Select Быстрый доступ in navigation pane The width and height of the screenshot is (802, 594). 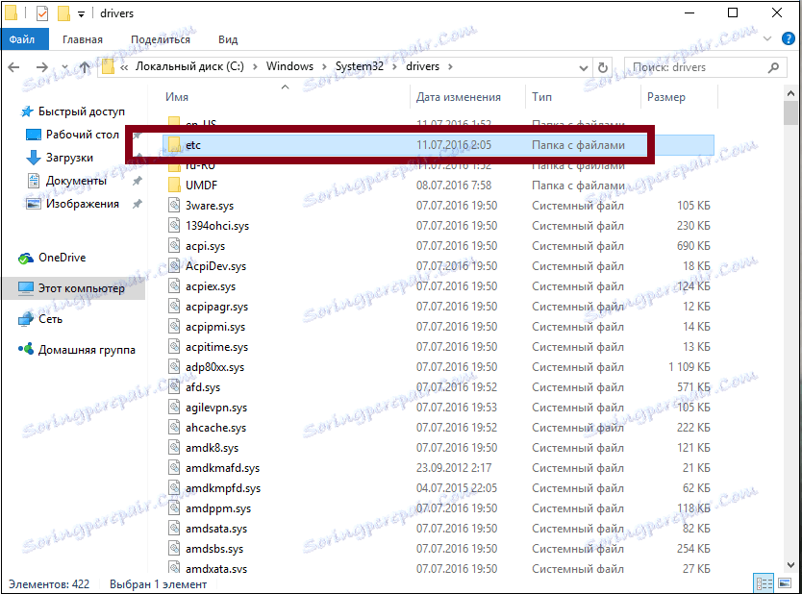(82, 111)
